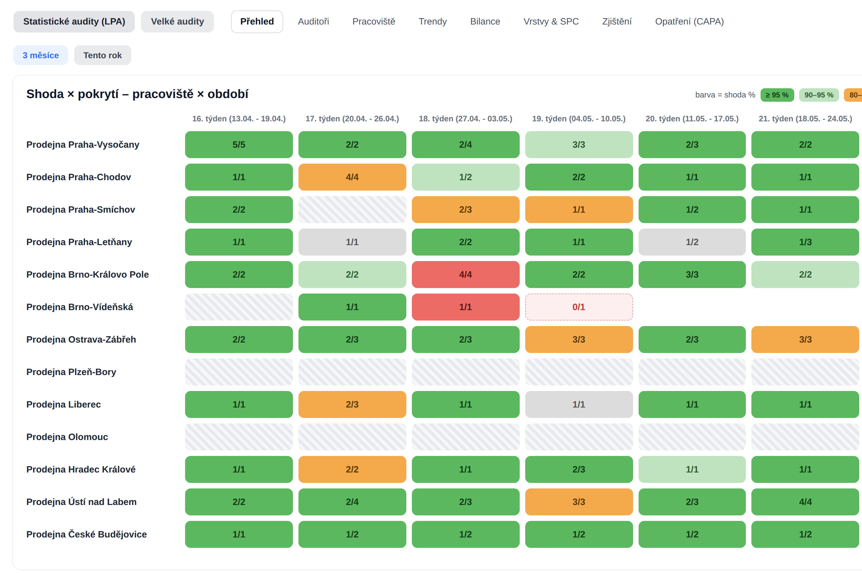Click the Prodejna Olomouc row label
Screen dimensions: 862x573
pyautogui.click(x=67, y=437)
